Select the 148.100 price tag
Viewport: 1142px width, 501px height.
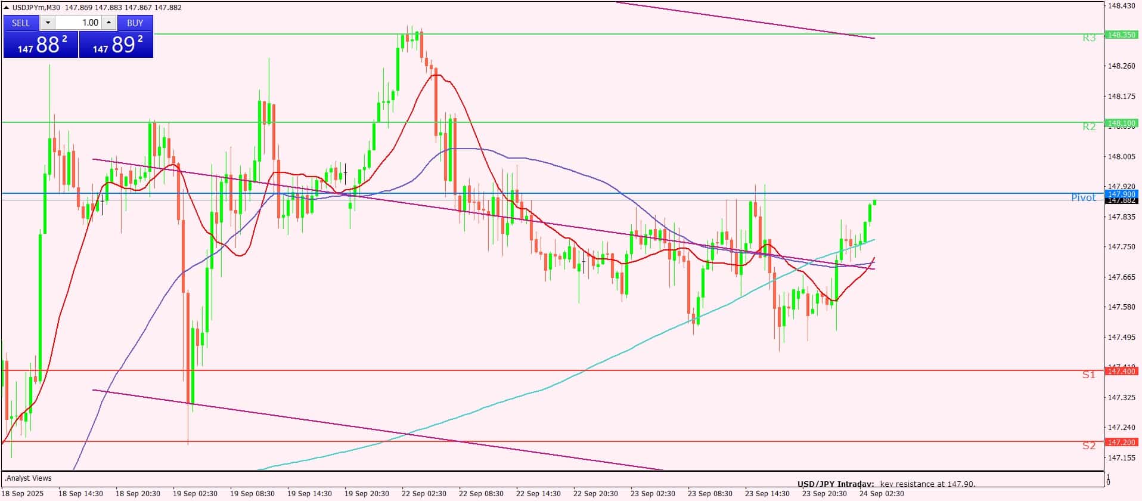(x=1121, y=123)
